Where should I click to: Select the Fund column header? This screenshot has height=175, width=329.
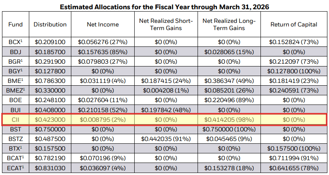tap(16, 24)
